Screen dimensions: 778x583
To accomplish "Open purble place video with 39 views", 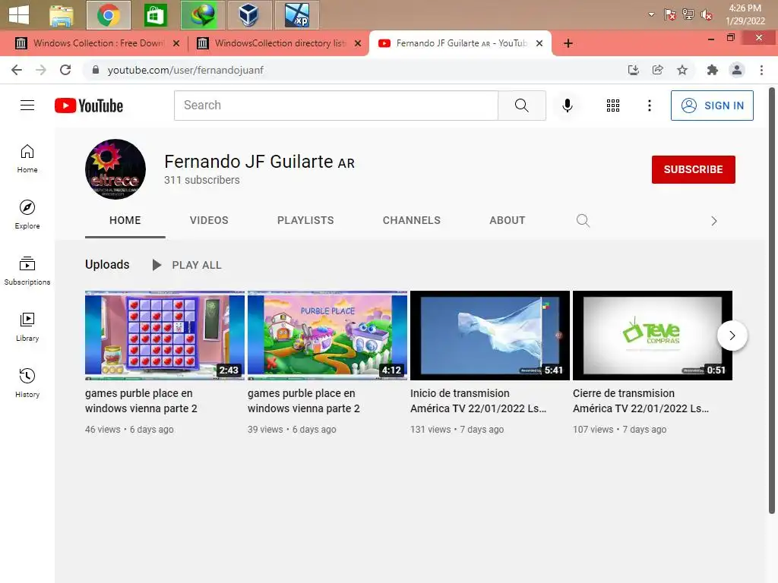I will point(304,401).
